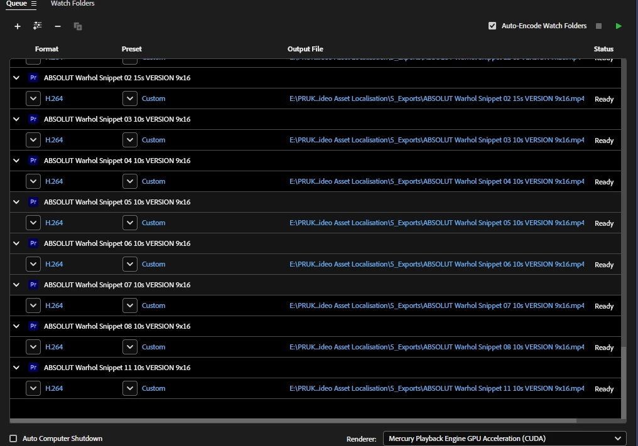Screen dimensions: 638x446
Task: Remove selected item with minus icon
Action: coord(57,26)
